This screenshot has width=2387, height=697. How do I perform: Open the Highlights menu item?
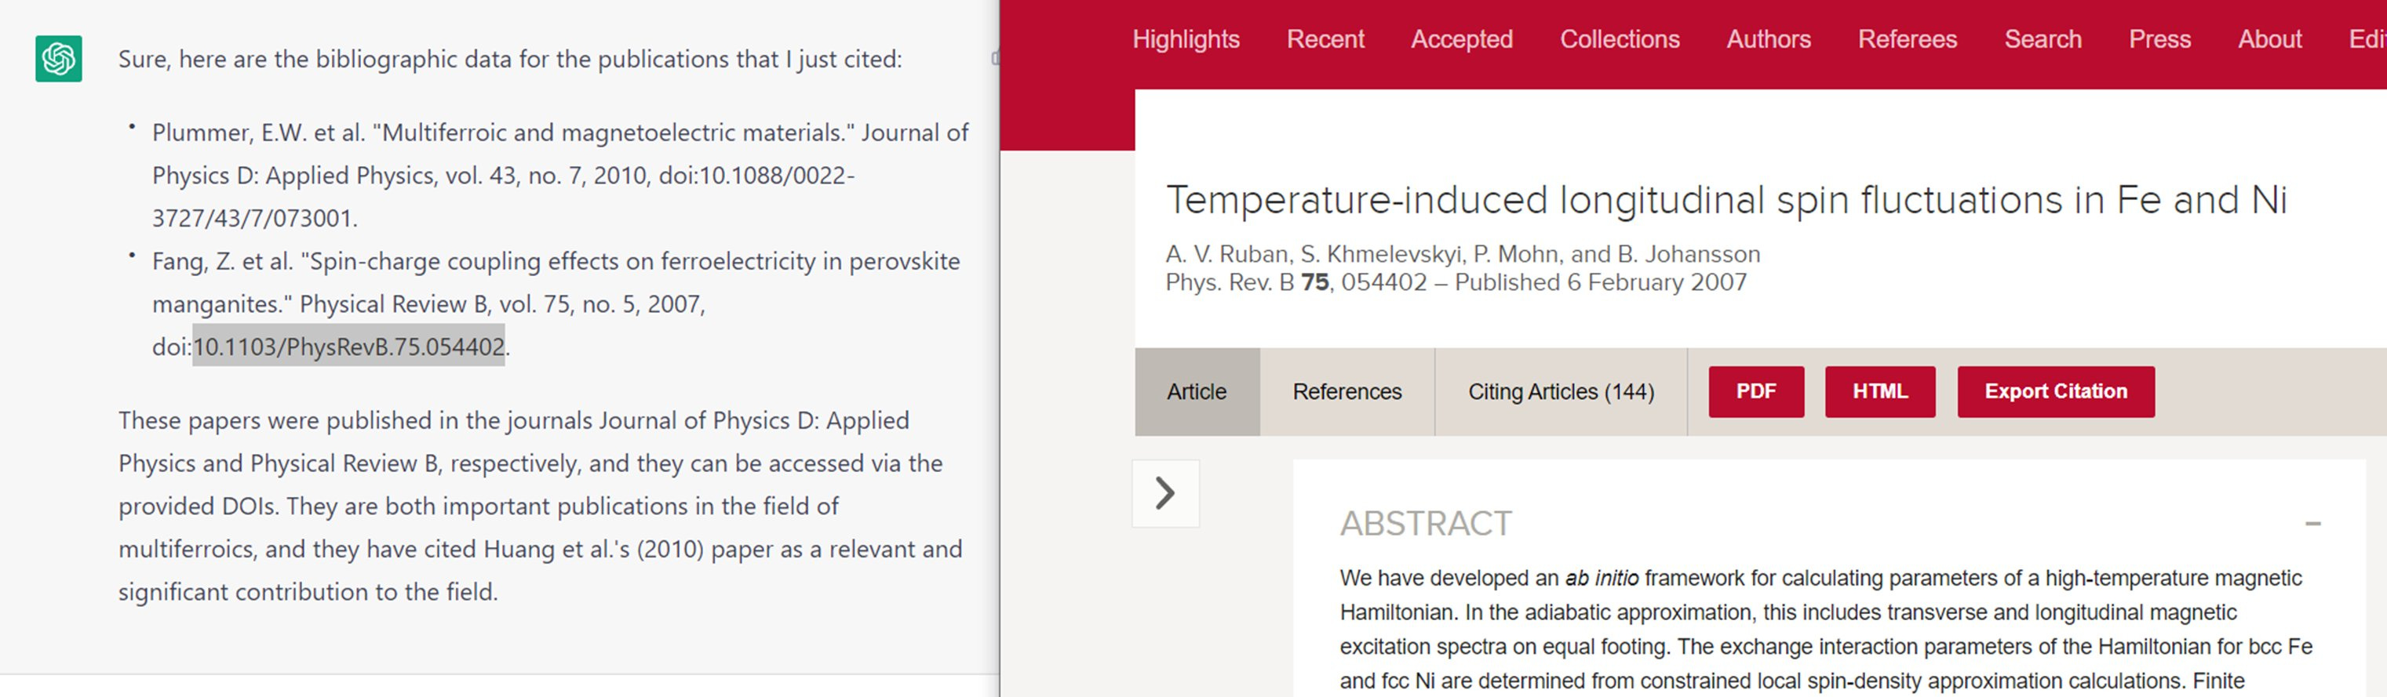[1186, 39]
